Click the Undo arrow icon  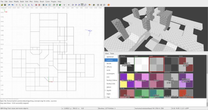[9, 5]
